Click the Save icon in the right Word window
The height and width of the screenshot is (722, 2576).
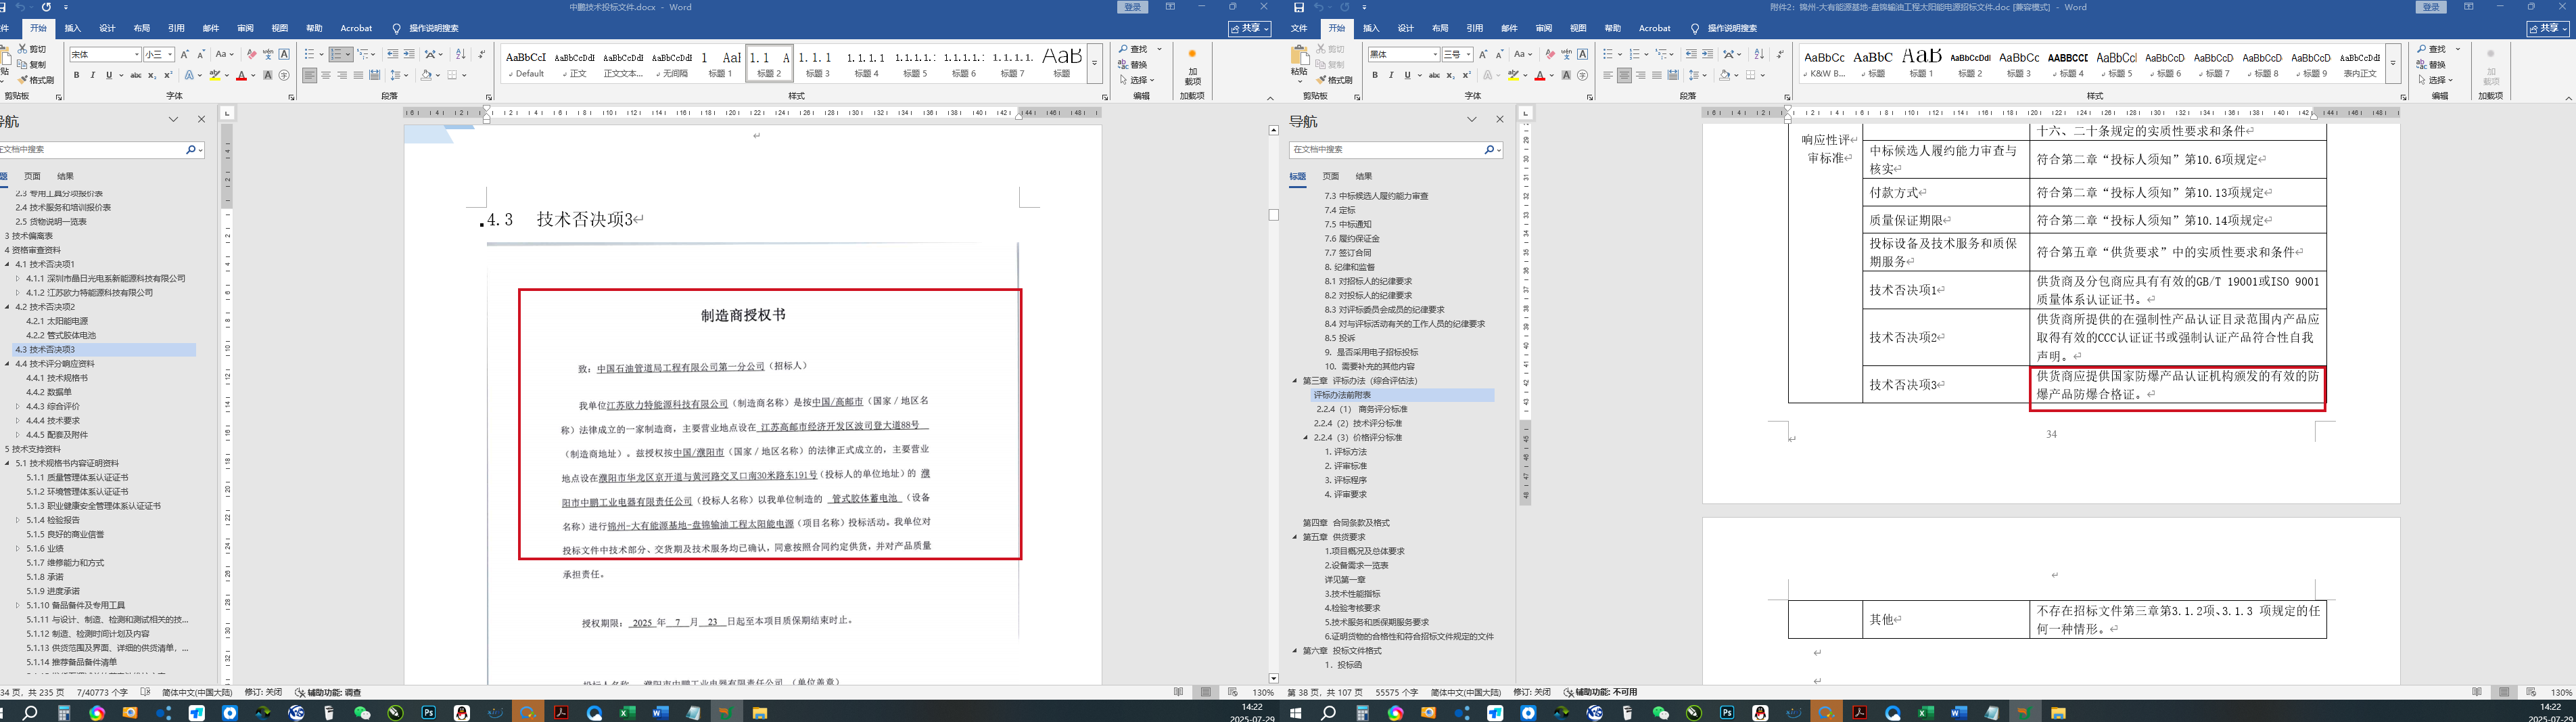(1299, 7)
